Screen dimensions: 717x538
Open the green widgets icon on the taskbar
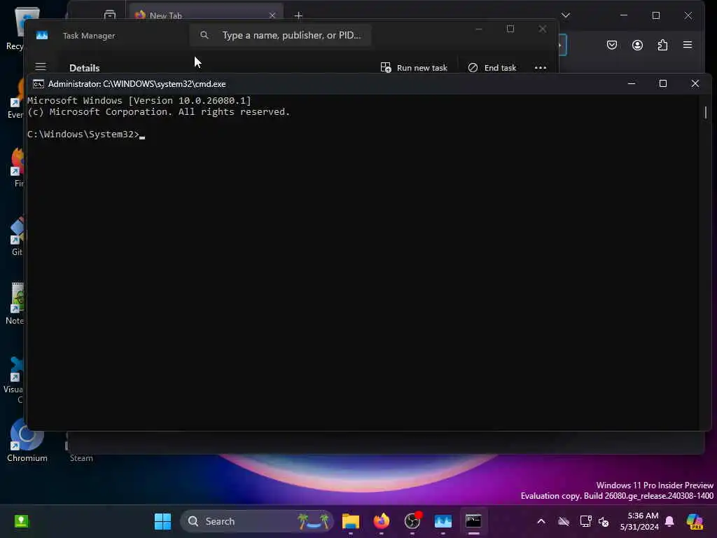[21, 521]
